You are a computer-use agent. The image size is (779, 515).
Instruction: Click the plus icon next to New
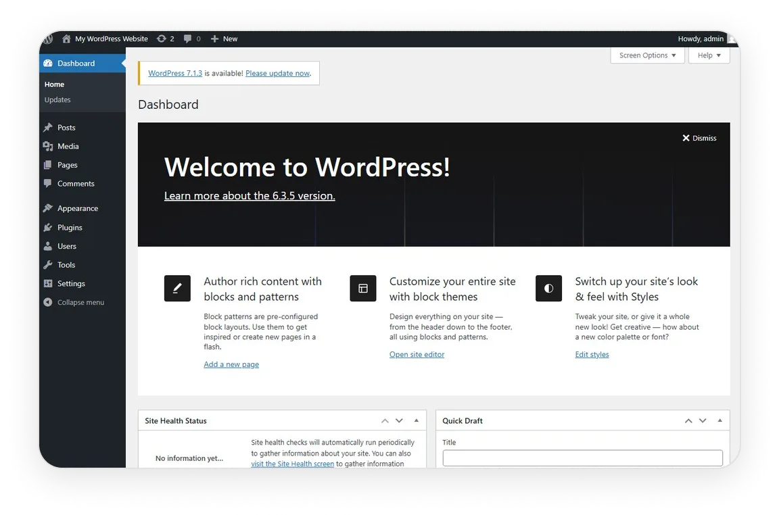[x=214, y=39]
